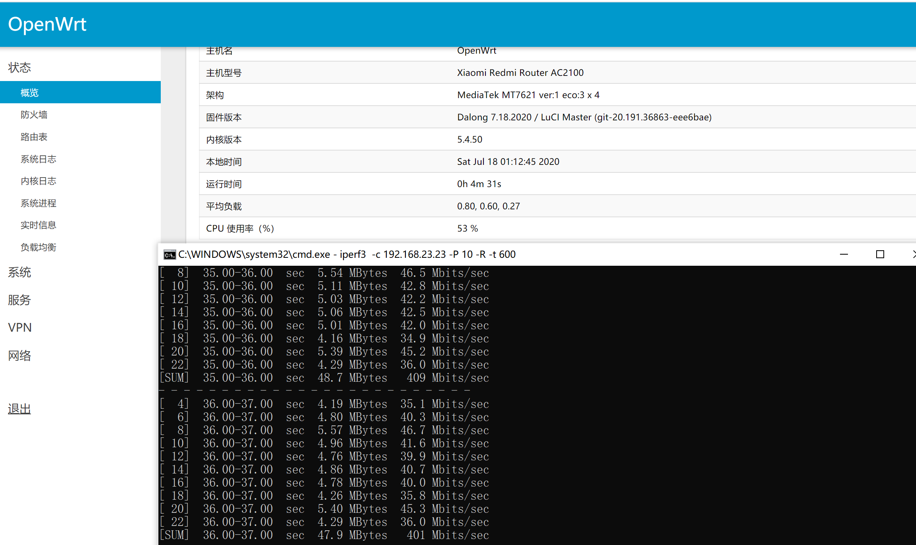Viewport: 916px width, 545px height.
Task: Expand the 网络 menu section
Action: click(x=19, y=356)
